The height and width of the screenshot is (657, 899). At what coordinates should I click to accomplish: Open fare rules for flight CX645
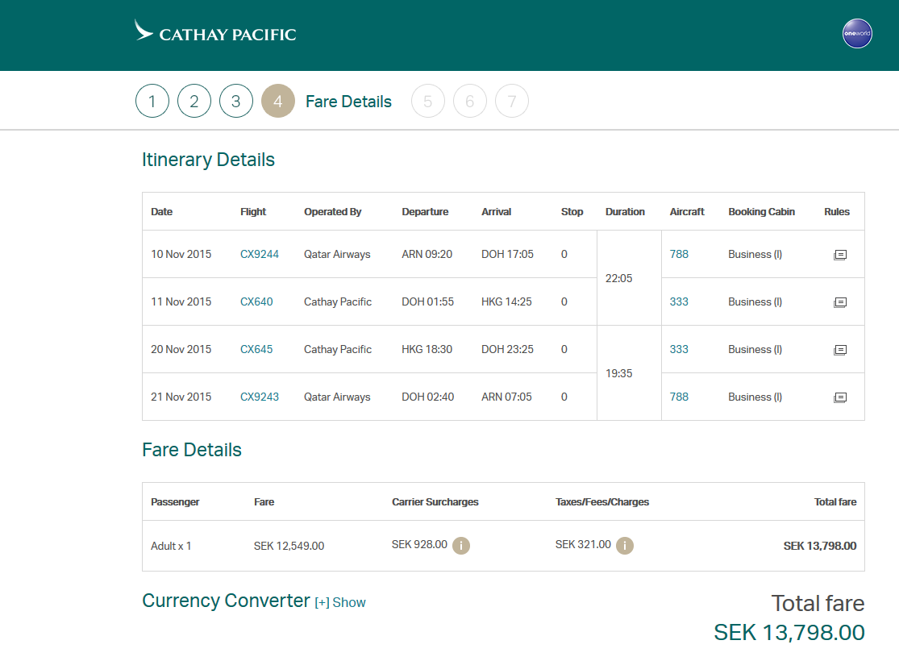839,350
